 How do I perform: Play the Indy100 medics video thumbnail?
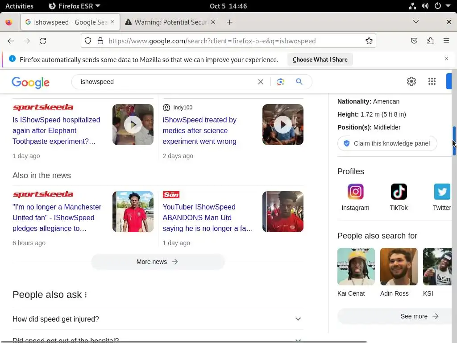click(x=283, y=125)
